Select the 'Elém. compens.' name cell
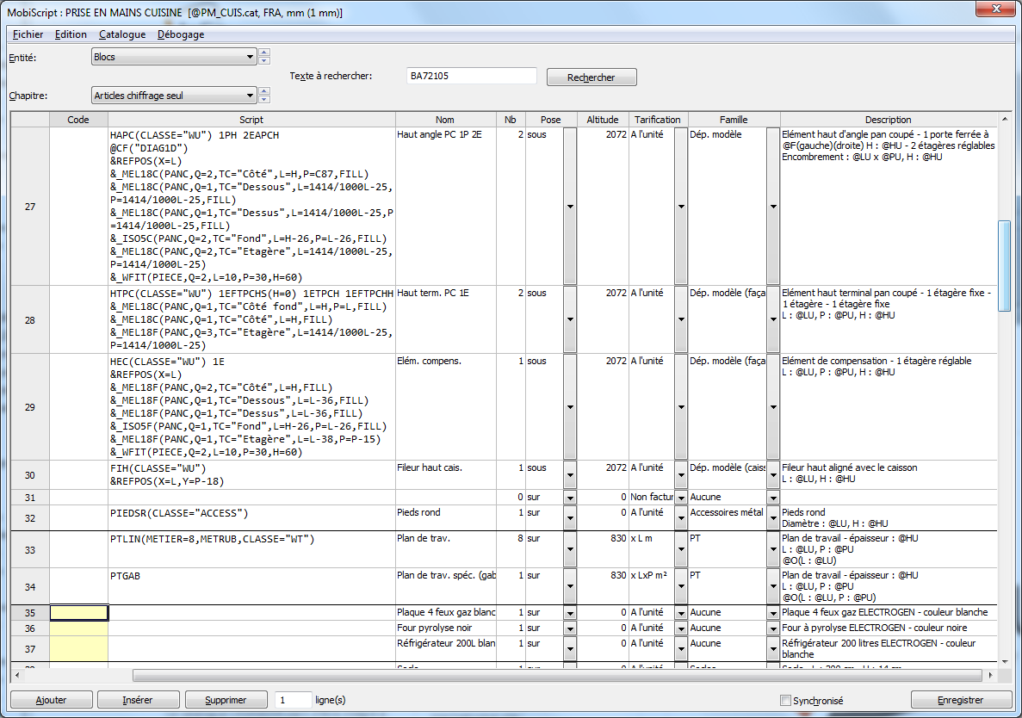This screenshot has height=718, width=1022. pyautogui.click(x=446, y=407)
